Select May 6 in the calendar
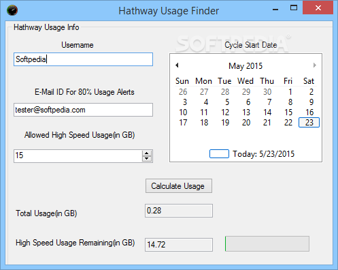This screenshot has height=270, width=338. pyautogui.click(x=248, y=102)
